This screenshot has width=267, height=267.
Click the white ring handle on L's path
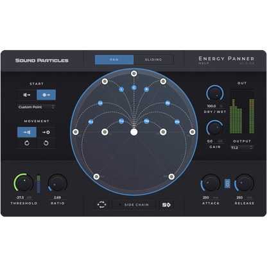105,82
